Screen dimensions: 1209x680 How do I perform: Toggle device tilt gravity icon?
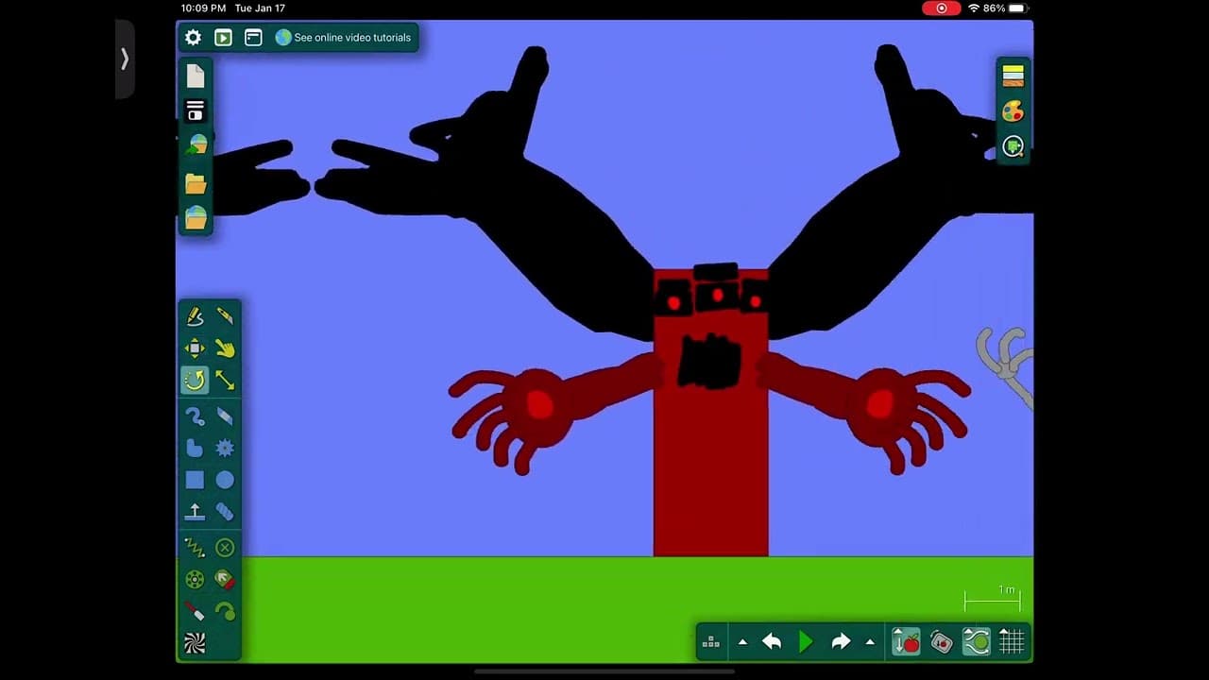point(942,642)
